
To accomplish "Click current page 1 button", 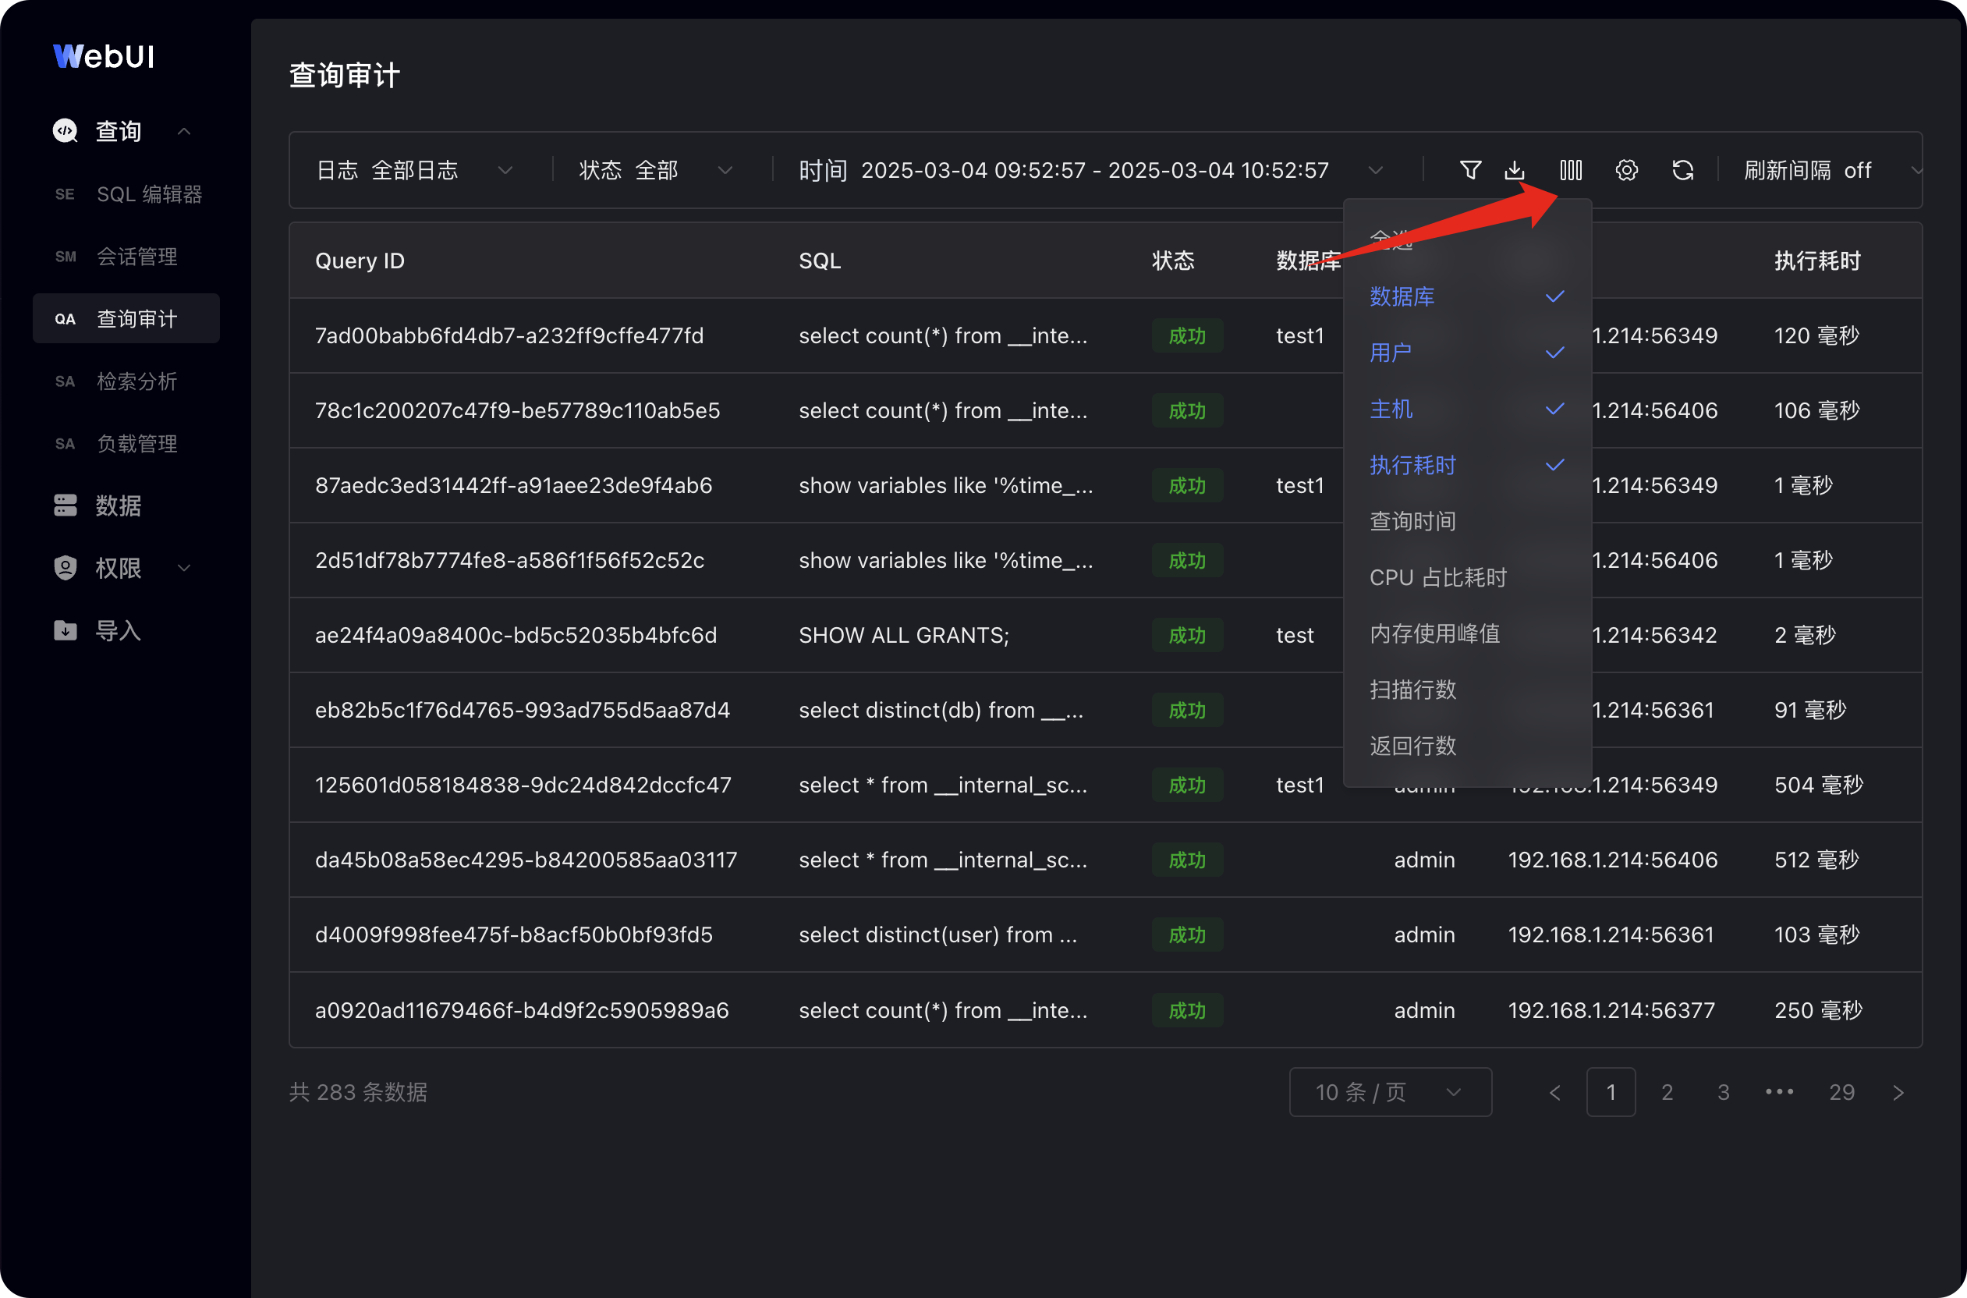I will (x=1611, y=1092).
